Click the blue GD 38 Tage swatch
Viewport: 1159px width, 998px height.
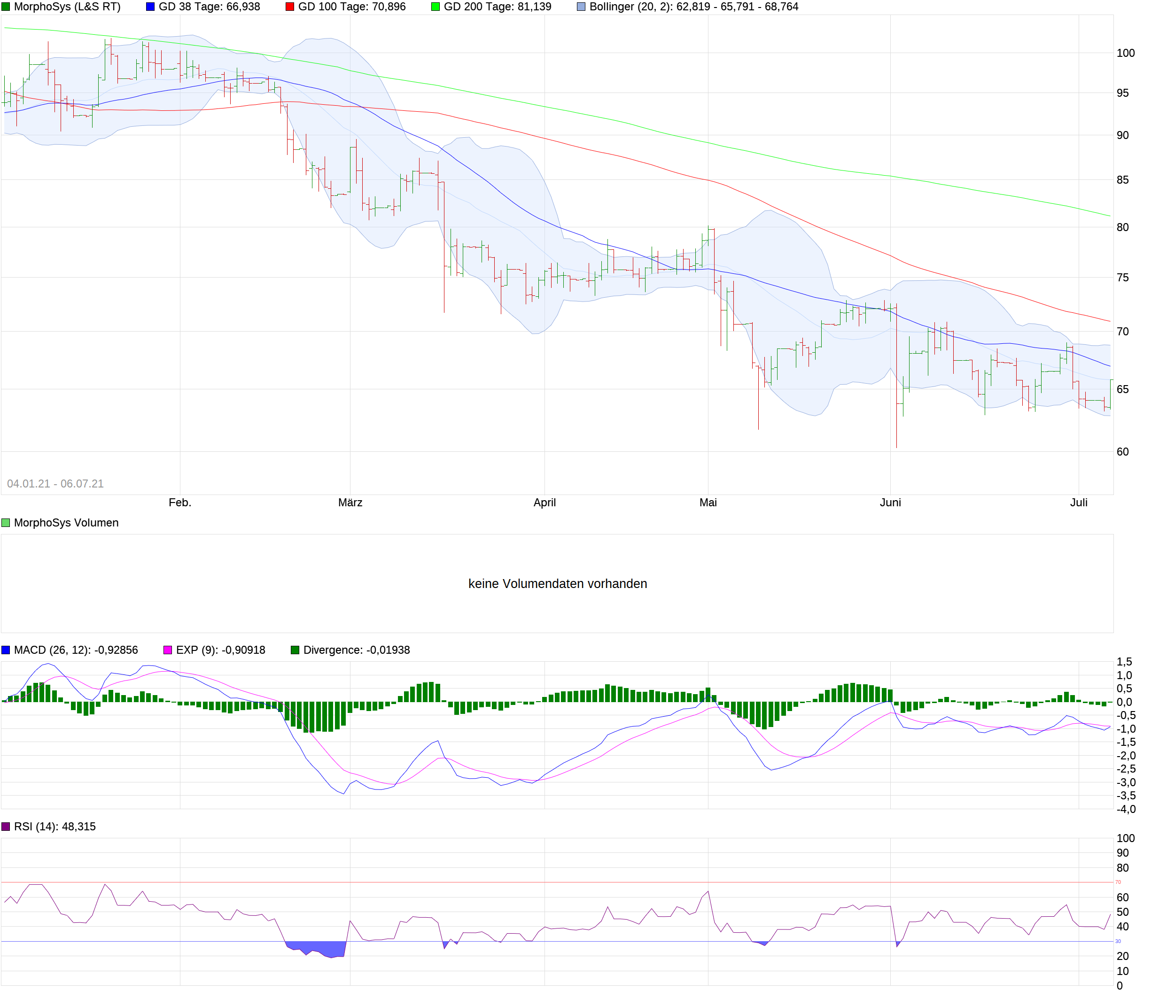point(150,7)
